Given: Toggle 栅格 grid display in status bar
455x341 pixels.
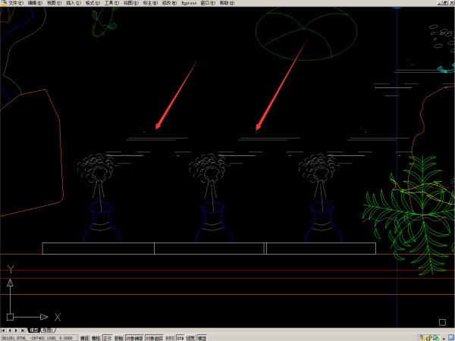Looking at the screenshot, I should coord(96,337).
